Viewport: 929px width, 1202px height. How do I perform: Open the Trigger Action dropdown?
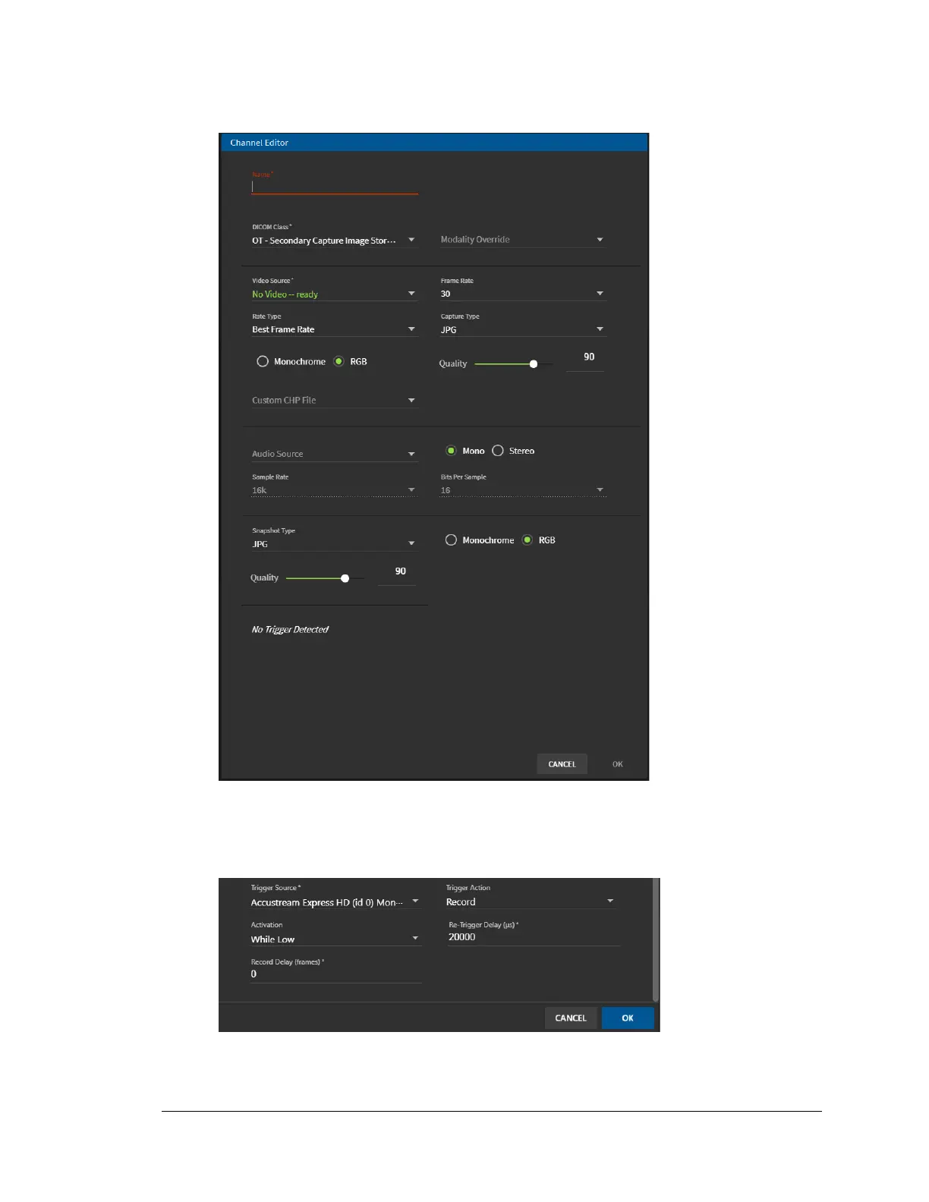531,901
